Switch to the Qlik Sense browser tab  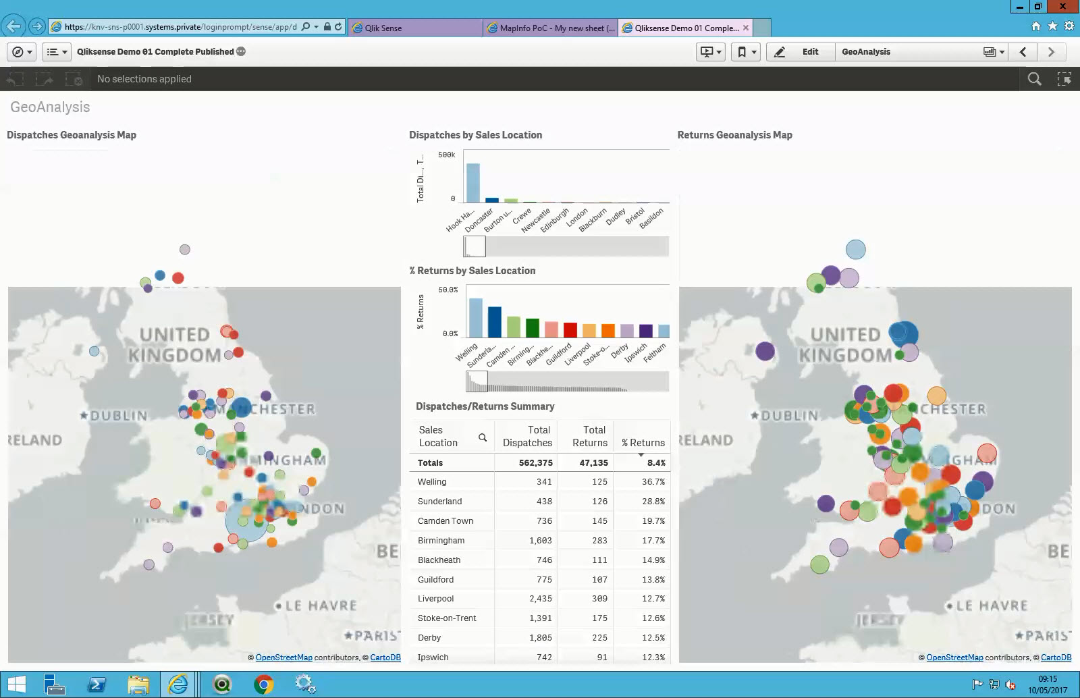[415, 28]
